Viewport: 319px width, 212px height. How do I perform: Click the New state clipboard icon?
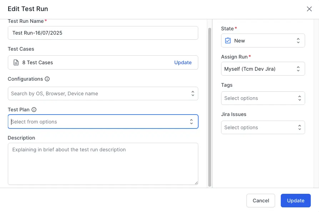click(x=228, y=41)
